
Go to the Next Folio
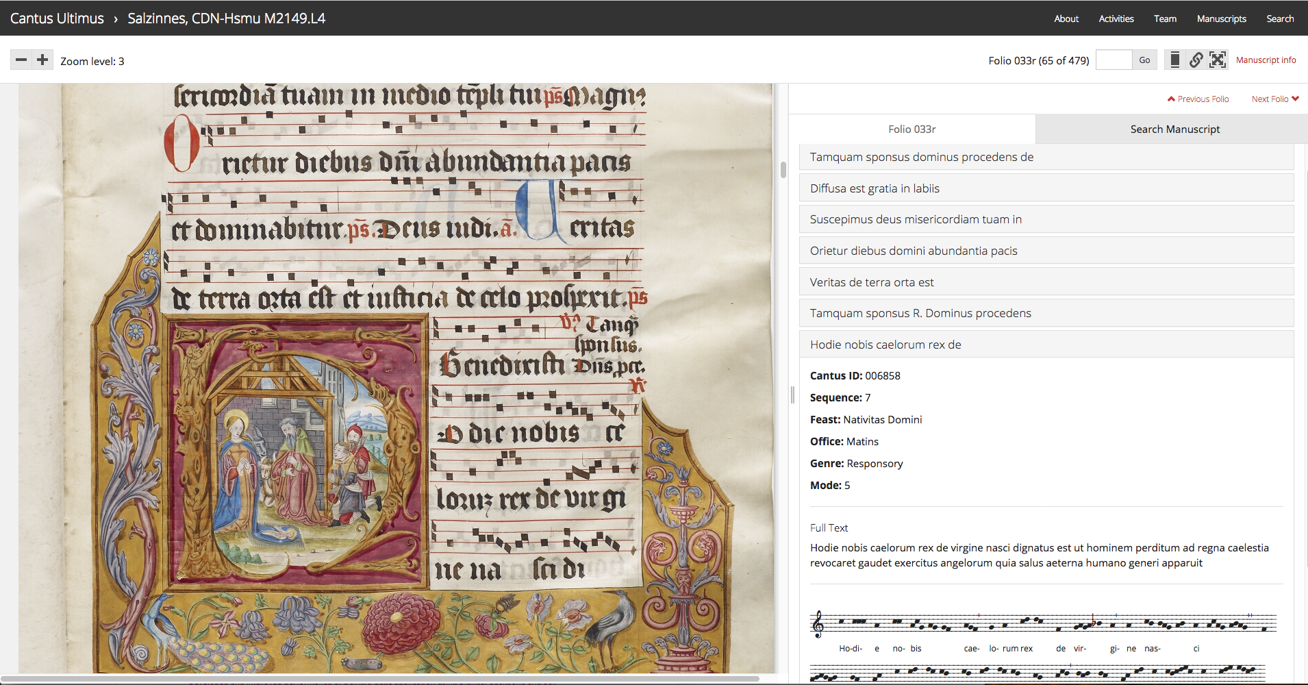tap(1275, 99)
